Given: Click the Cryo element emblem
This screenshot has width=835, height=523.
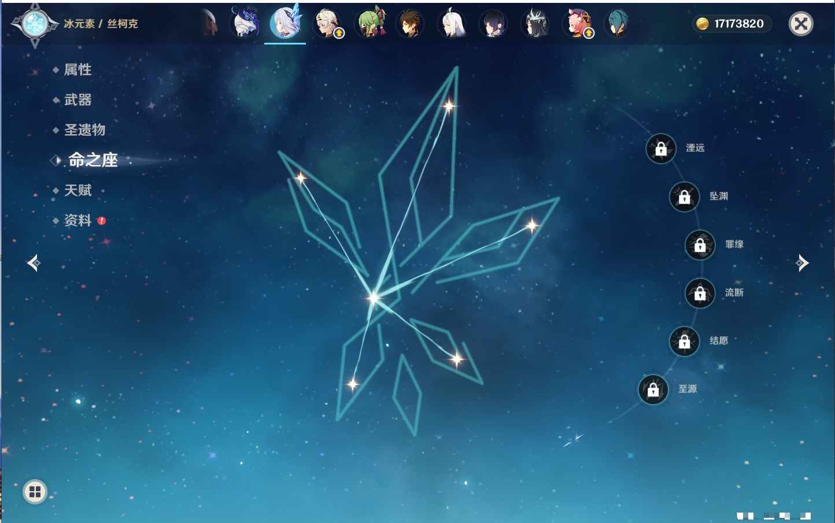Looking at the screenshot, I should coord(35,24).
